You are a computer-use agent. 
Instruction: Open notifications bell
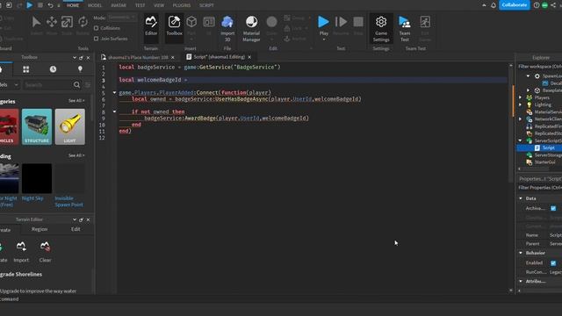point(494,5)
